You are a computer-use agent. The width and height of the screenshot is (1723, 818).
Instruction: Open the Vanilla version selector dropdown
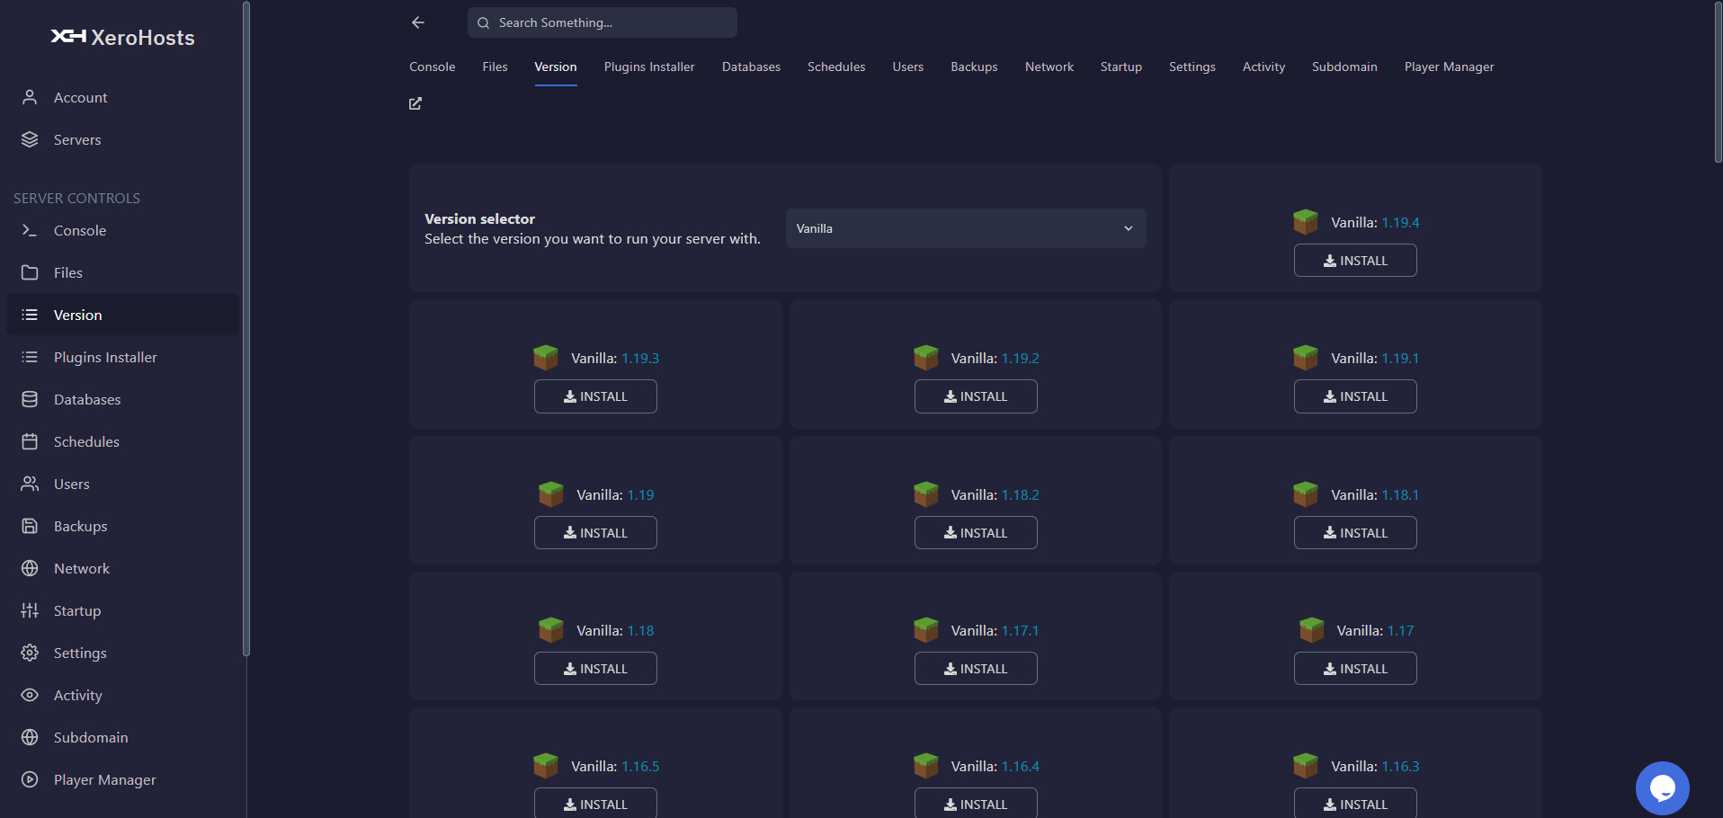(965, 228)
